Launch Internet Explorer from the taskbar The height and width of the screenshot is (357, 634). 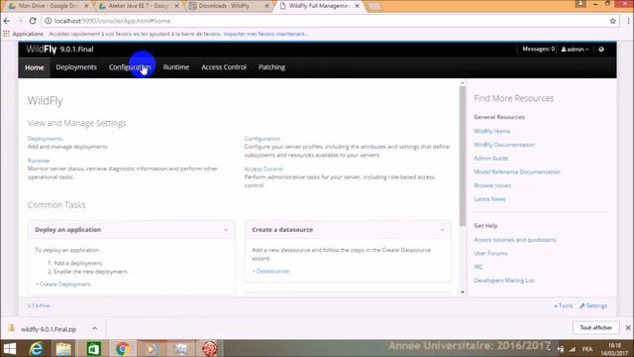click(x=37, y=348)
